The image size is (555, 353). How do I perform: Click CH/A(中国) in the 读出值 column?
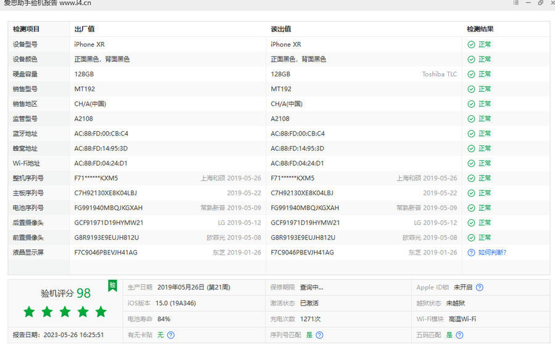(x=287, y=104)
